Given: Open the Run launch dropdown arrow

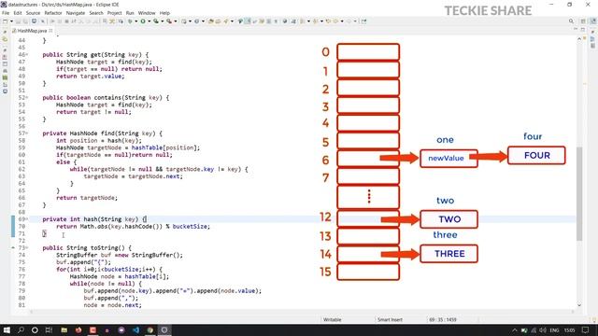Looking at the screenshot, I should [x=149, y=21].
